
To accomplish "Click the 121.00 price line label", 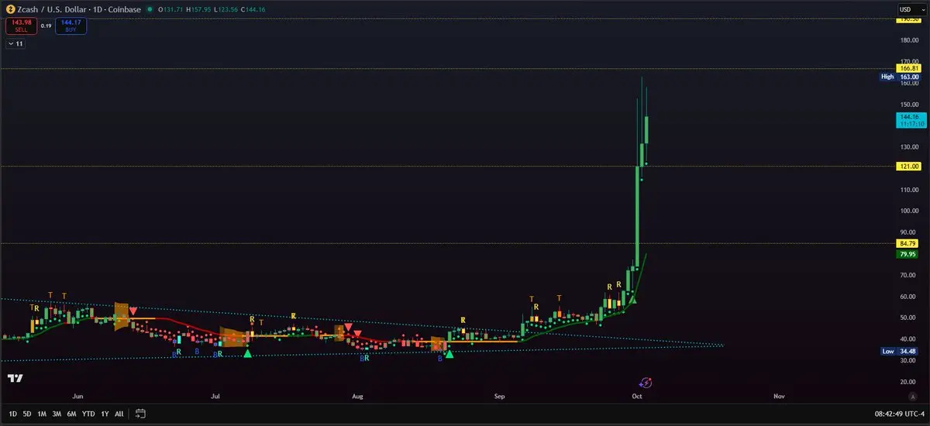I will point(908,166).
